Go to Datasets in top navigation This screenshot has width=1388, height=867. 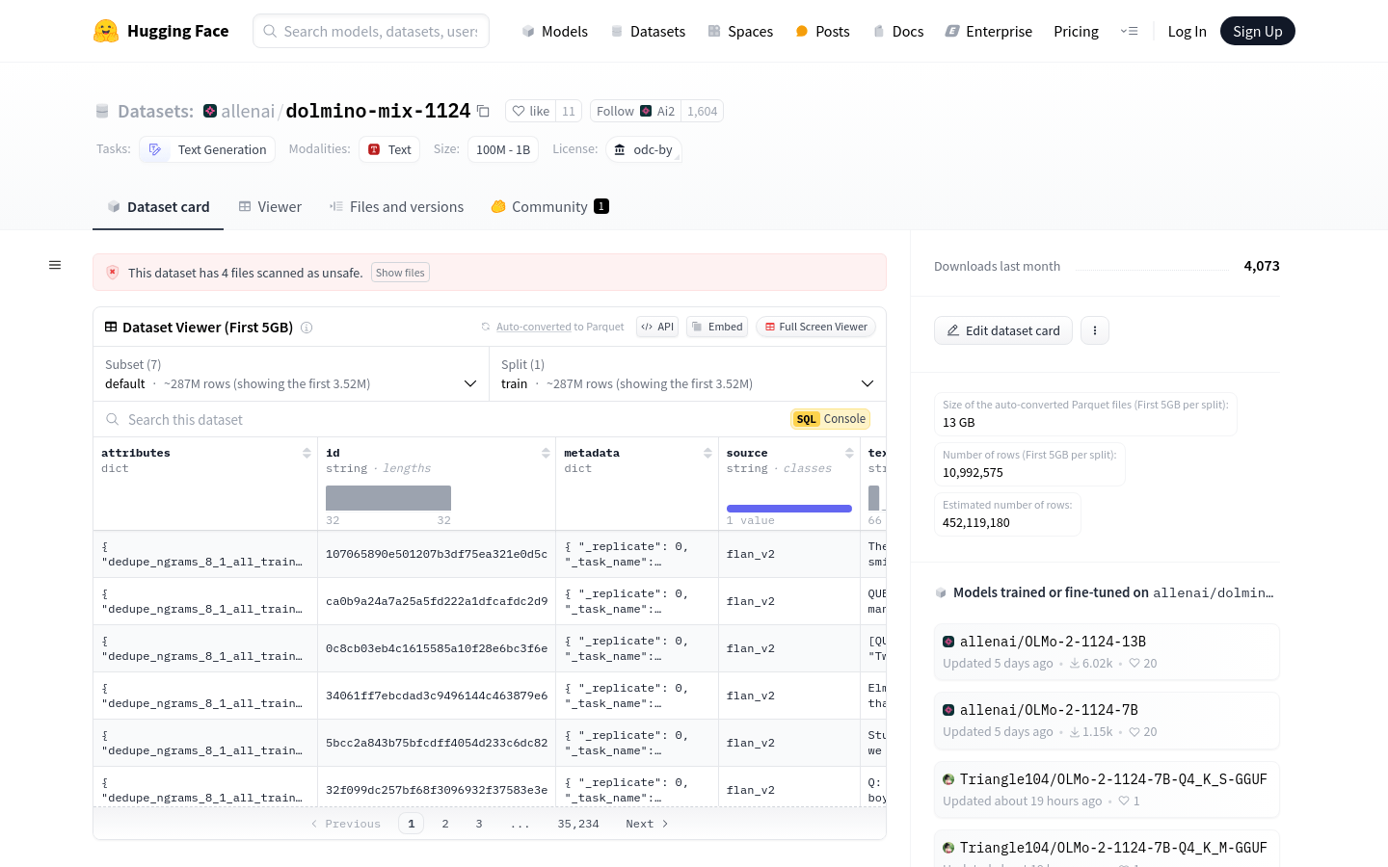(x=648, y=31)
